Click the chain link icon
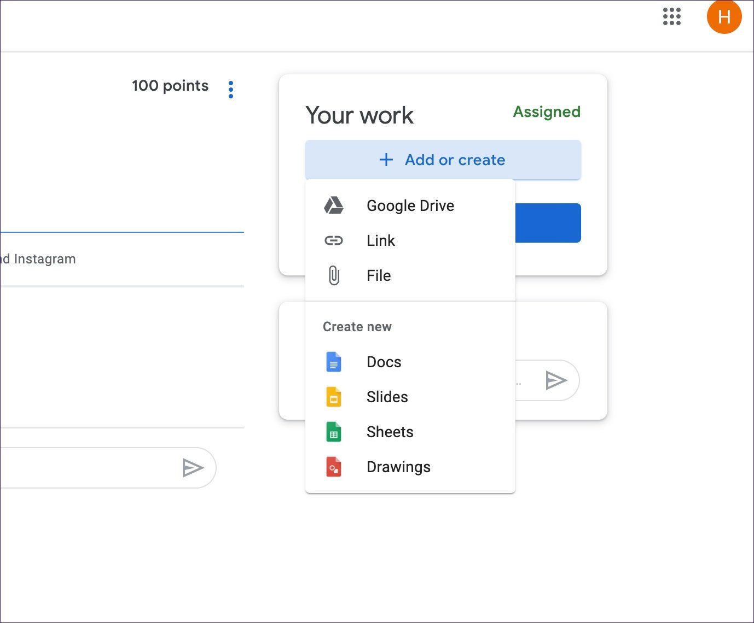754x623 pixels. [334, 240]
